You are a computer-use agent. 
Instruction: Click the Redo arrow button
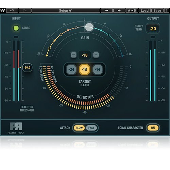pos(25,11)
